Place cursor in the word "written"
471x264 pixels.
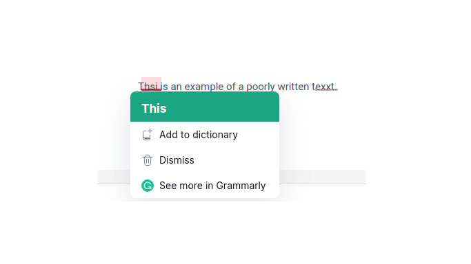tap(293, 87)
